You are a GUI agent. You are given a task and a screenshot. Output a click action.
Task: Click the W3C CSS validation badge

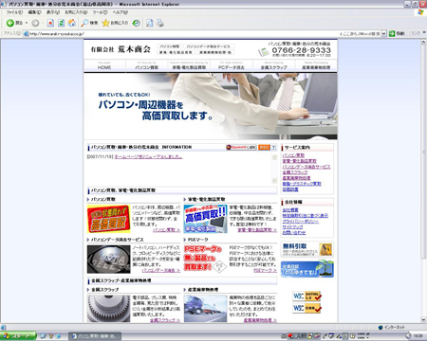coord(306,308)
